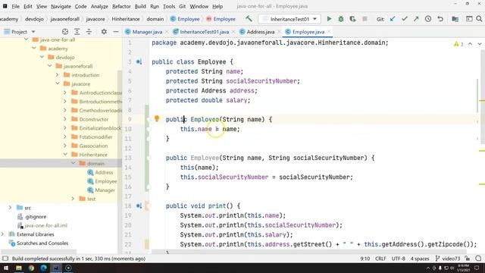
Task: Expand the introduction folder
Action: [x=58, y=75]
